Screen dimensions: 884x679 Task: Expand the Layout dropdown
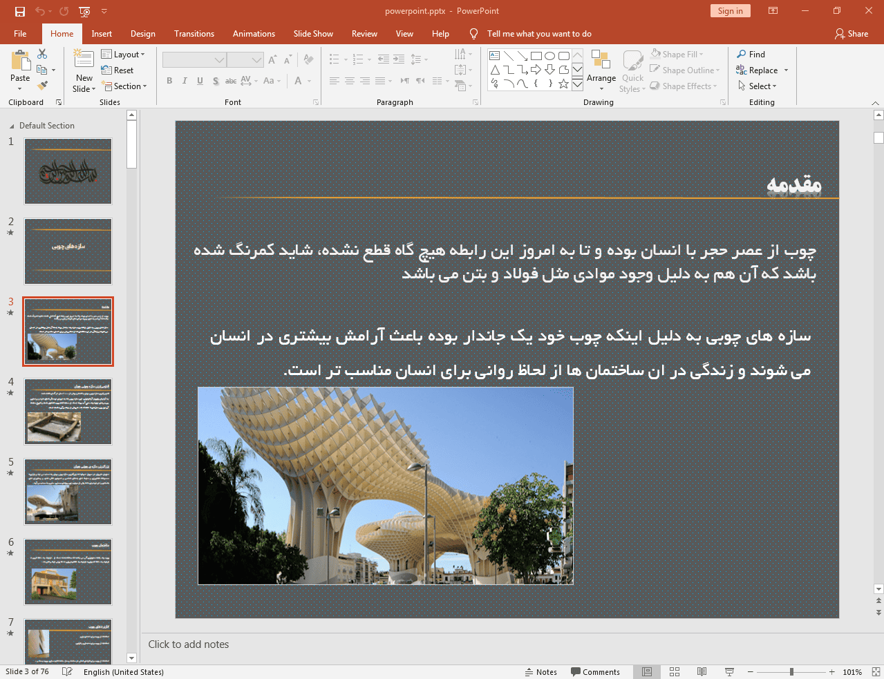(123, 54)
